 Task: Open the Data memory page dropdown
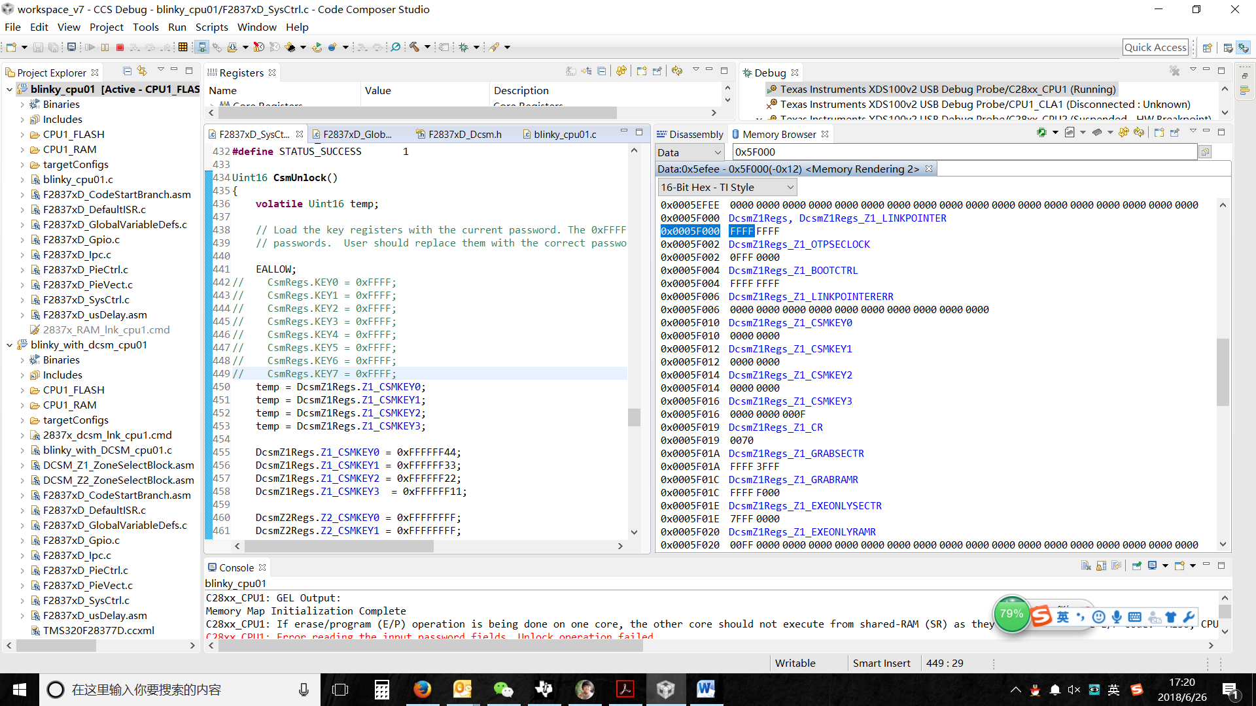(689, 152)
